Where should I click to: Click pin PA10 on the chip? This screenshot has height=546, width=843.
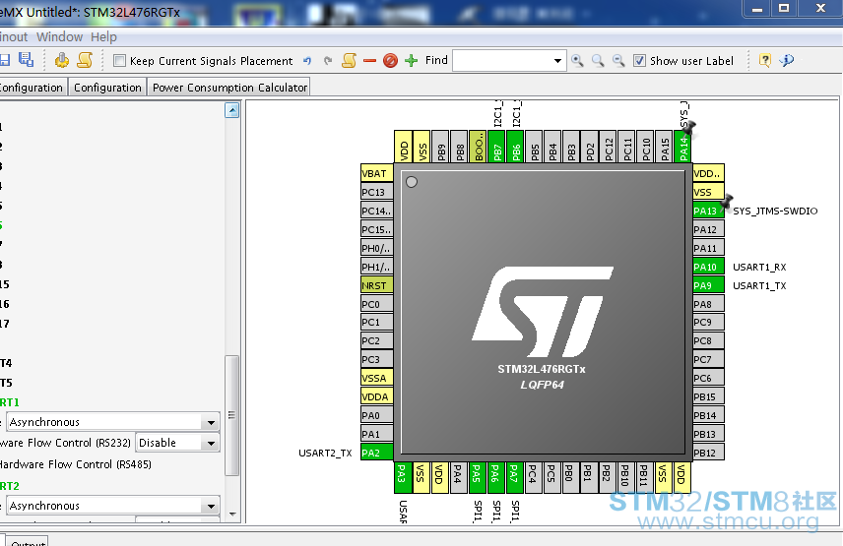pos(708,267)
